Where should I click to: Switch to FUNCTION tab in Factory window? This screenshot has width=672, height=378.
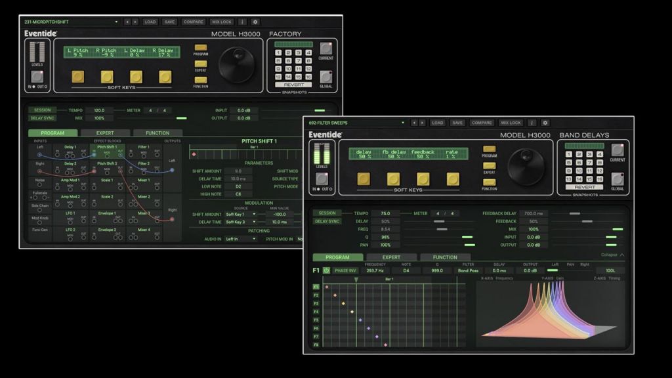click(157, 133)
